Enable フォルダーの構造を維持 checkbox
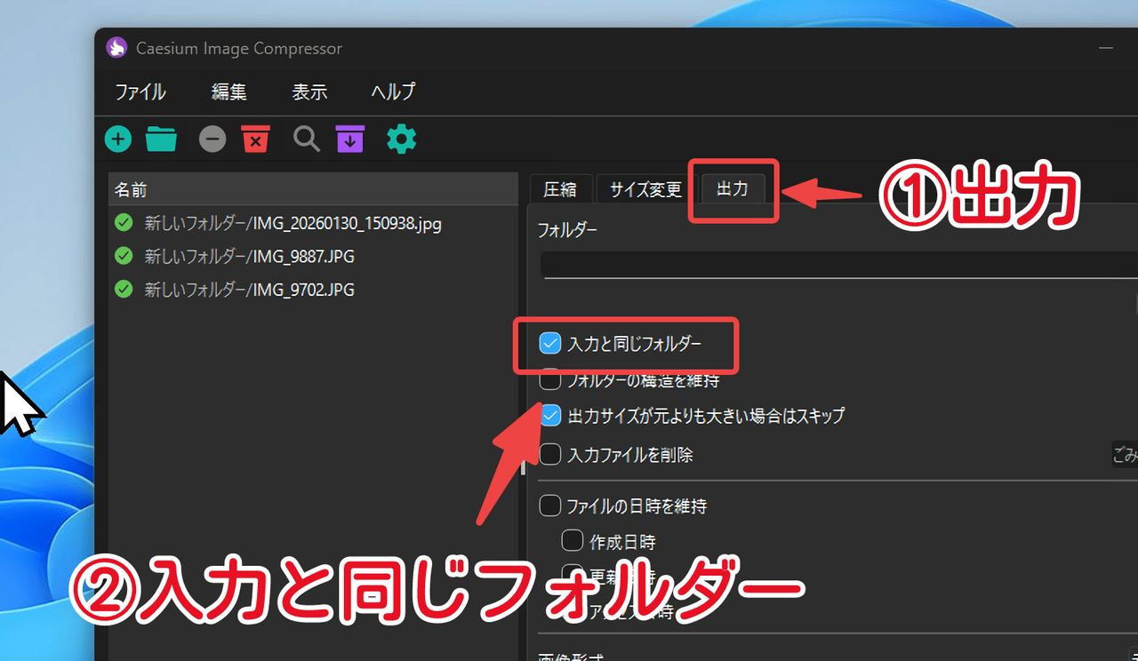 tap(550, 380)
